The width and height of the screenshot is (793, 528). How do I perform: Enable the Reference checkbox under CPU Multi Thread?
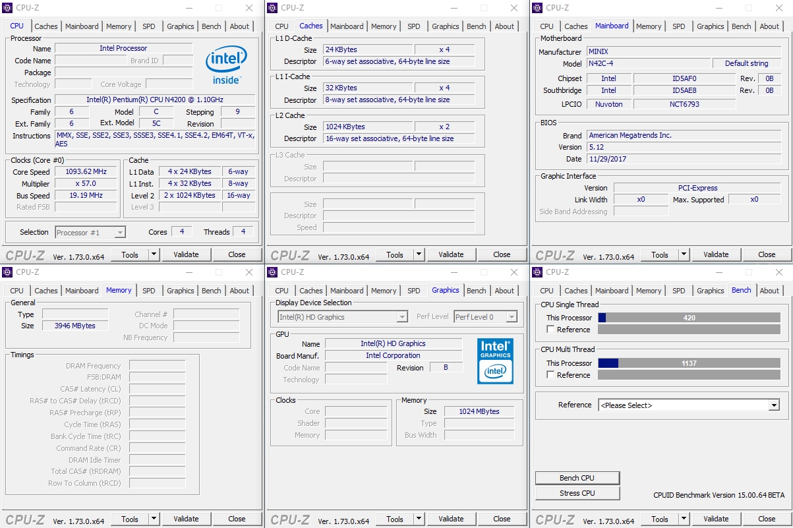click(x=550, y=375)
